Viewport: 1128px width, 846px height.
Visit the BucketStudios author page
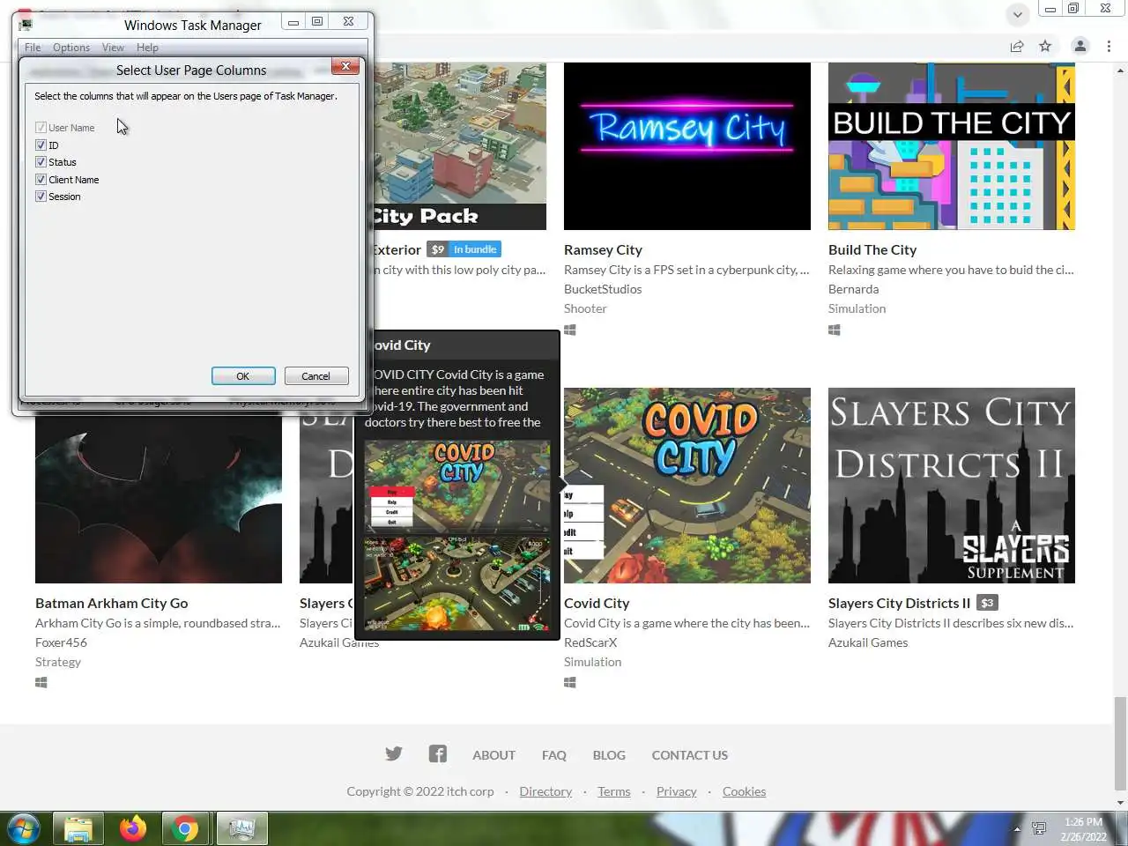603,289
